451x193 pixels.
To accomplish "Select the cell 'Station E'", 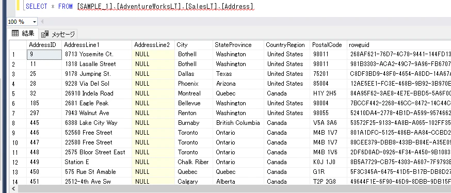I will pyautogui.click(x=97, y=162).
